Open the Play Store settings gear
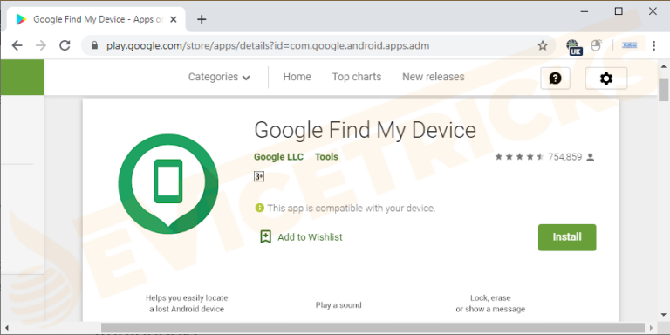 pyautogui.click(x=606, y=79)
